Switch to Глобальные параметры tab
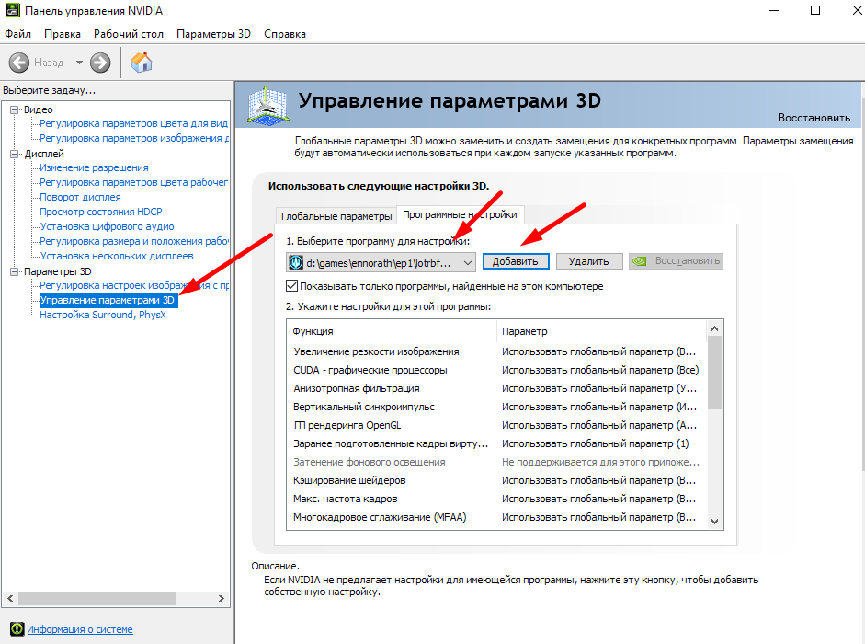The width and height of the screenshot is (865, 644). click(336, 216)
